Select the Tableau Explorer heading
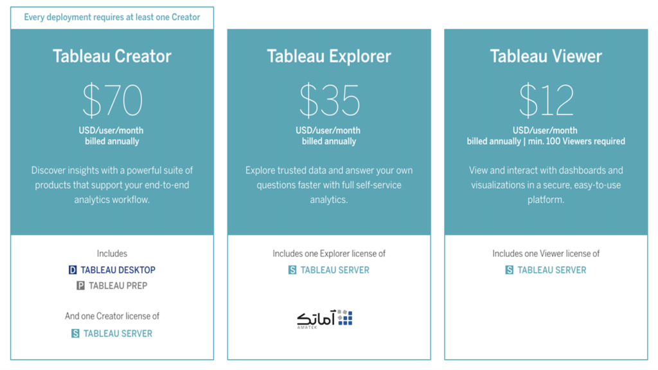Viewport: 658px width, 370px height. click(329, 57)
